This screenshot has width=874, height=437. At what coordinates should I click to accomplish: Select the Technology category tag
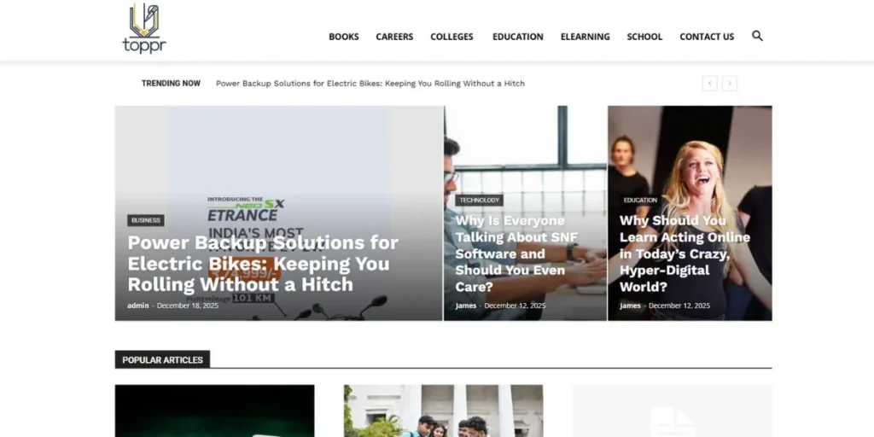[480, 200]
